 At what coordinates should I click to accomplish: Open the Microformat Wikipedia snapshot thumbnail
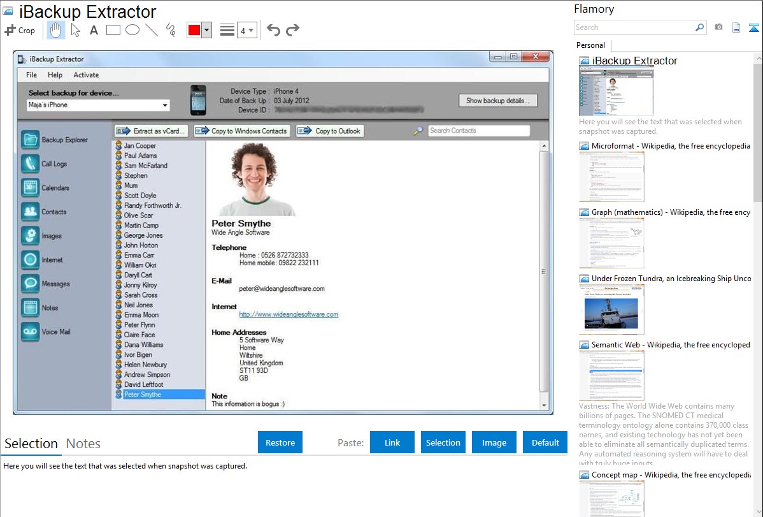[611, 177]
